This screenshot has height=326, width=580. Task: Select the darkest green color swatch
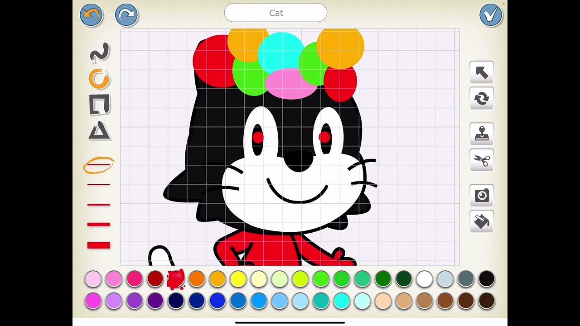[x=404, y=279]
